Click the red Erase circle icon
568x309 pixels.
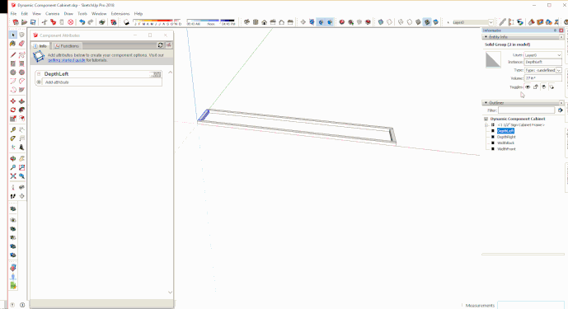click(x=71, y=22)
